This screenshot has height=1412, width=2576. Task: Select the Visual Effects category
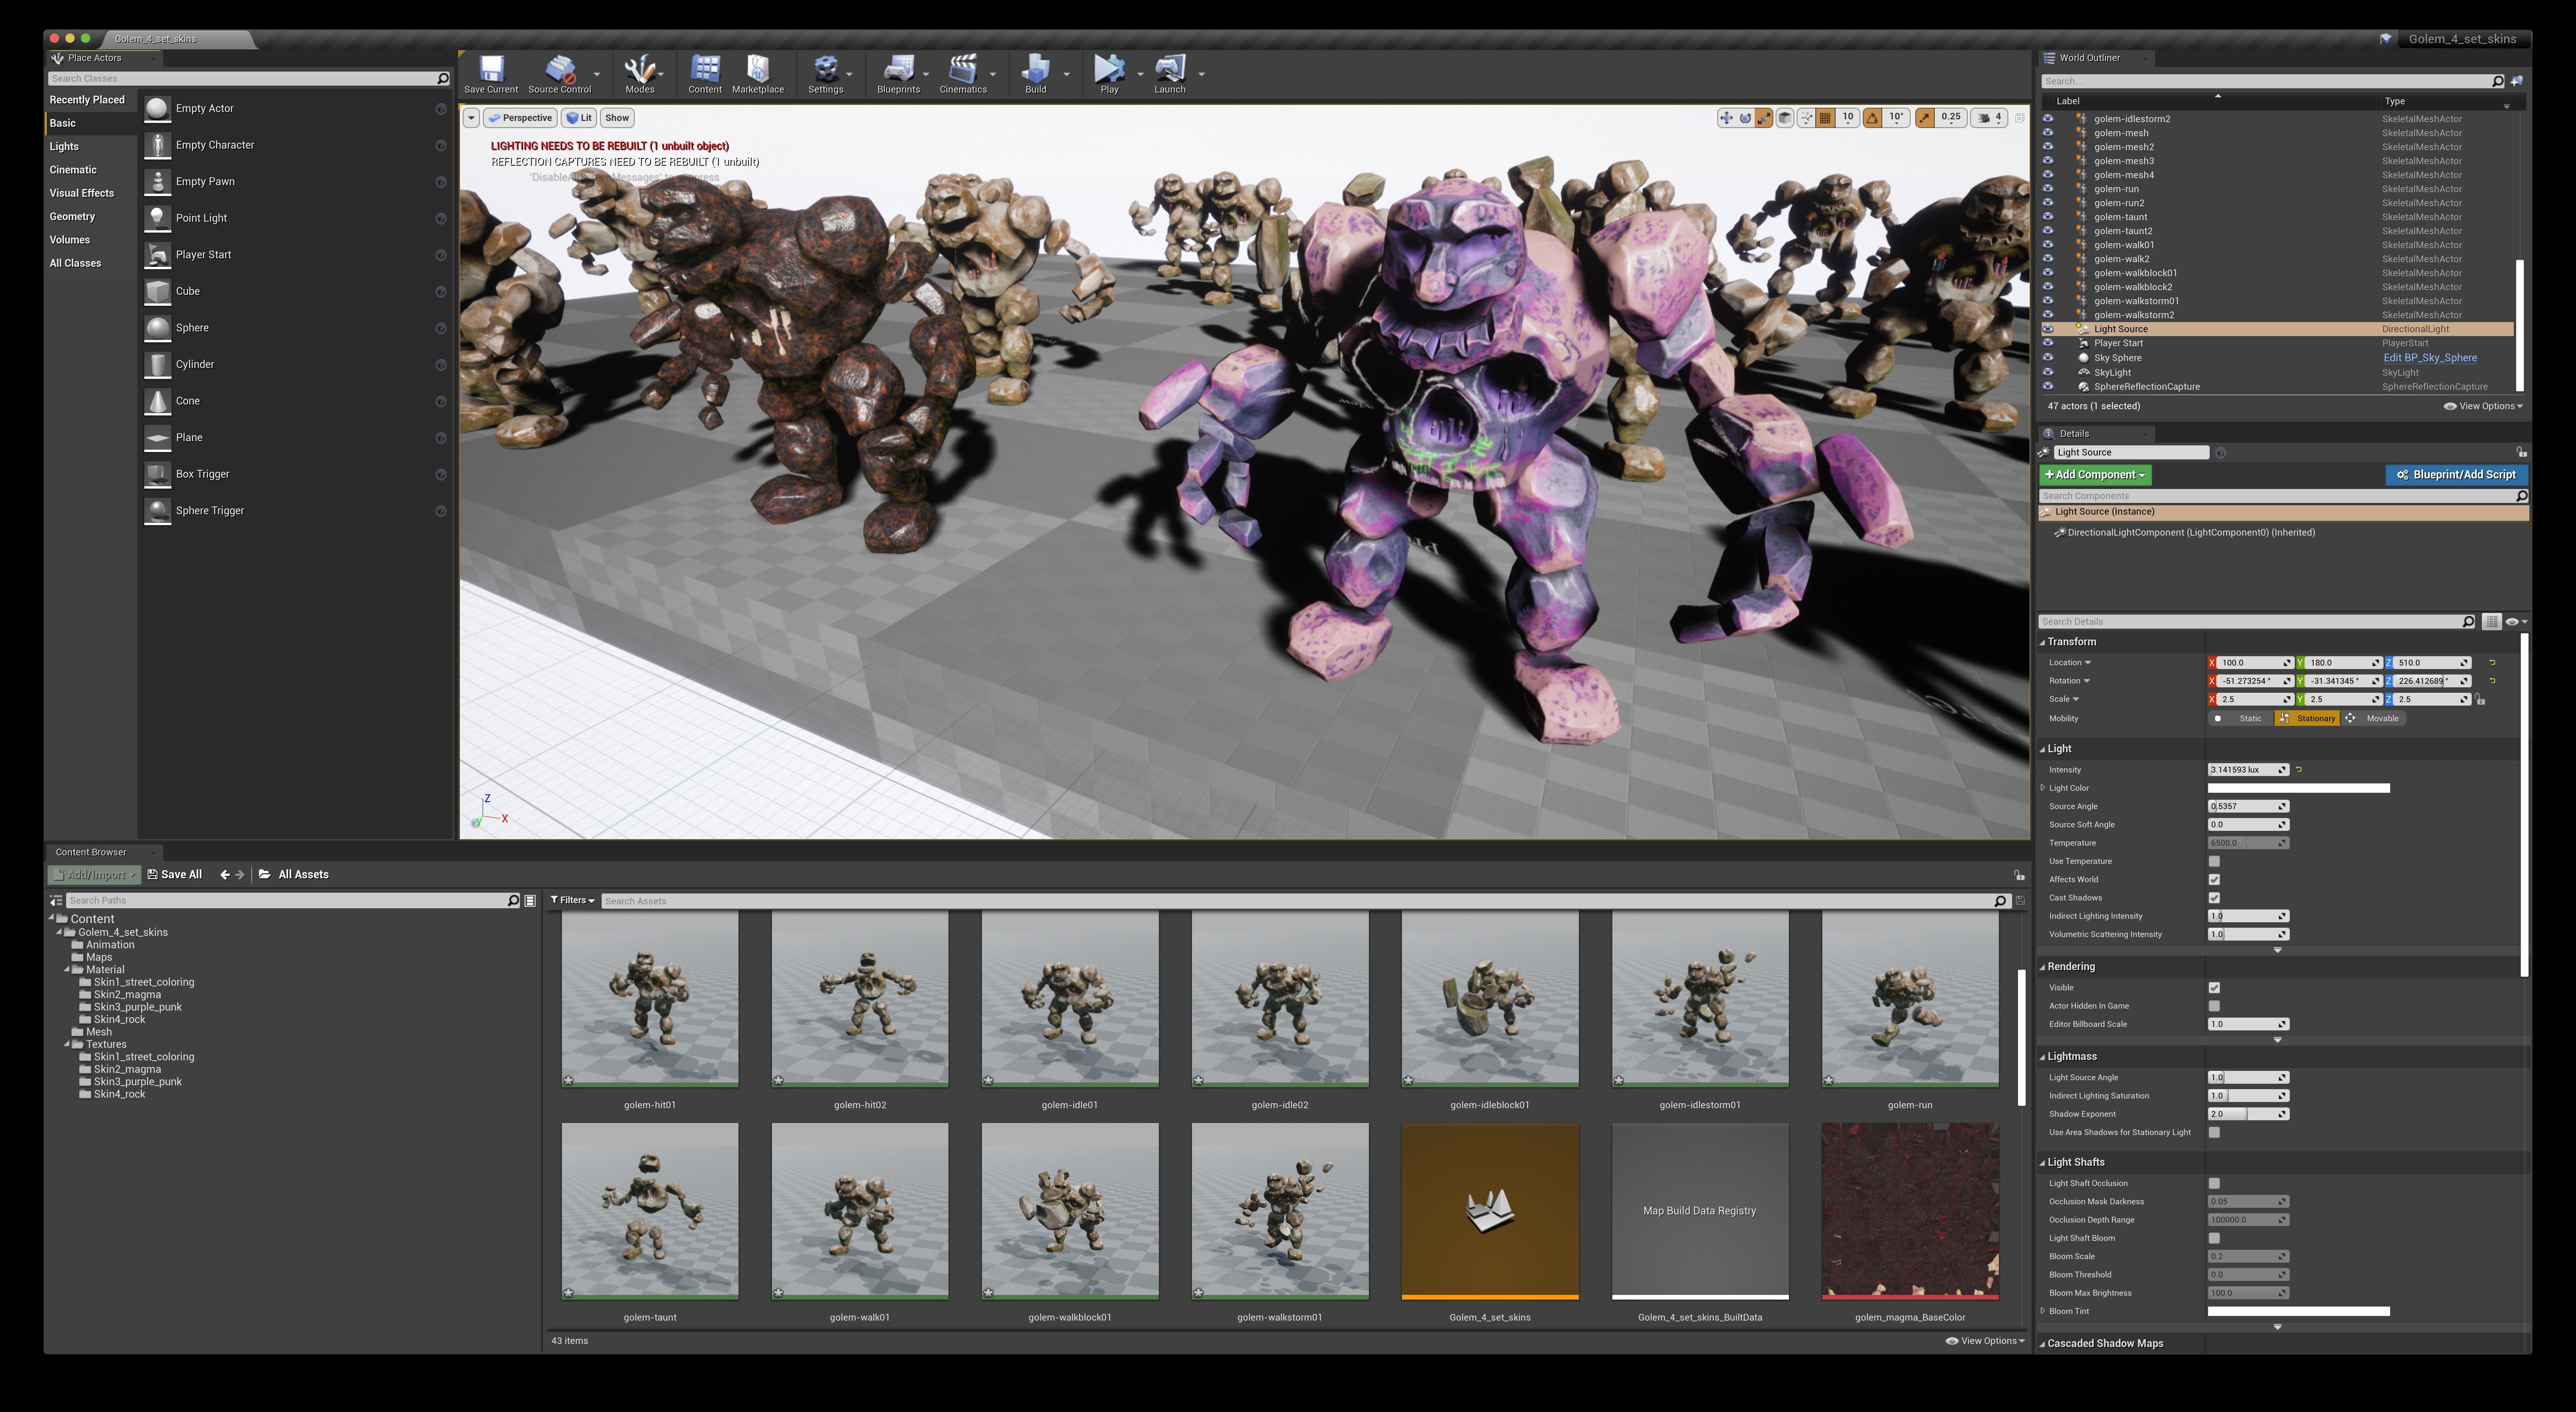coord(82,193)
